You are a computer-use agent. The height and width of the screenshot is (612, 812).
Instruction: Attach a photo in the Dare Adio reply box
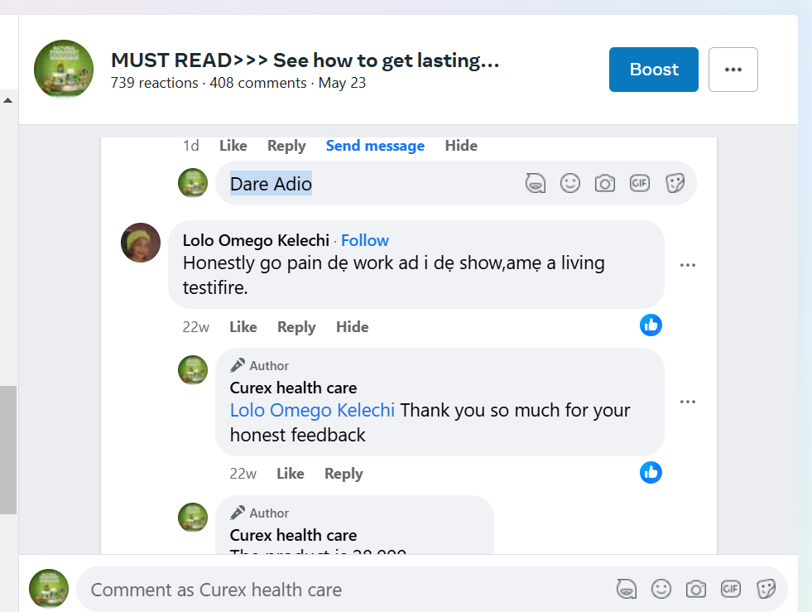[605, 183]
